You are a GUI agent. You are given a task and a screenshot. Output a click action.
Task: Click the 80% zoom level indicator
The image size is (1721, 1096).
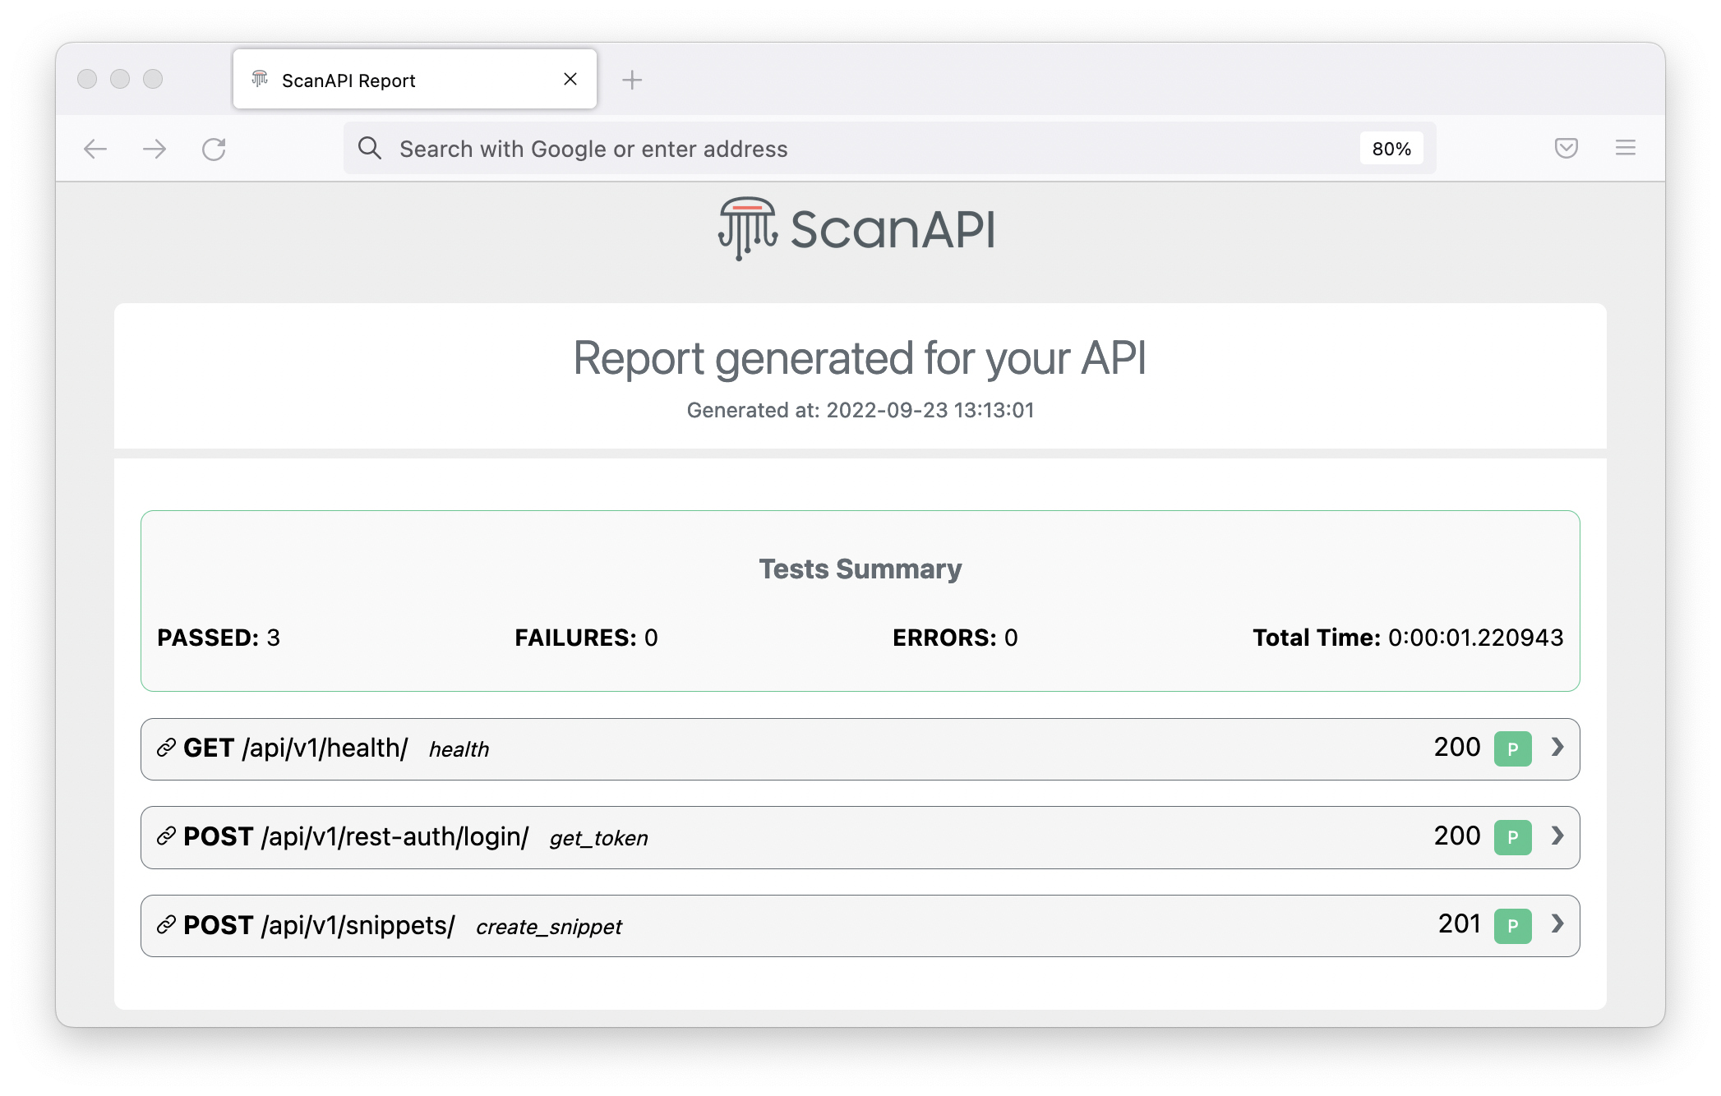[x=1391, y=148]
